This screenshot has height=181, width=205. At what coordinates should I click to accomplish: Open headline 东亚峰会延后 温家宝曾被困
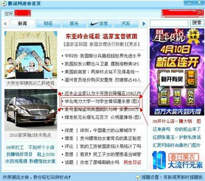[x=101, y=36]
